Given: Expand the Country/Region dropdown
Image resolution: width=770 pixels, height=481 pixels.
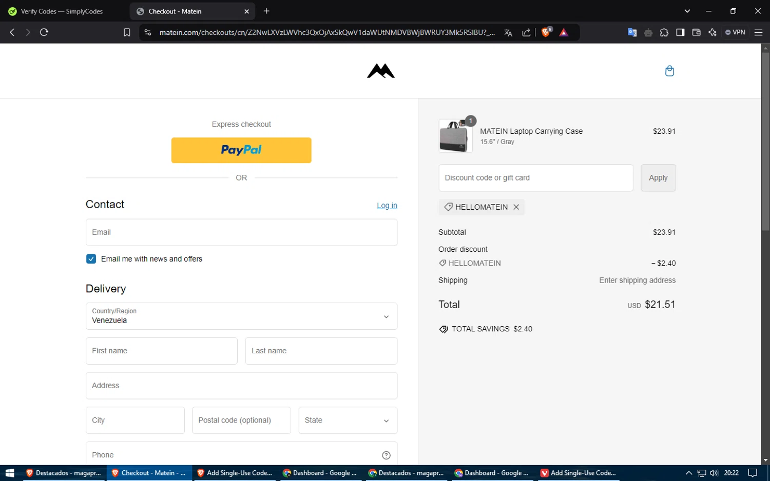Looking at the screenshot, I should click(241, 316).
